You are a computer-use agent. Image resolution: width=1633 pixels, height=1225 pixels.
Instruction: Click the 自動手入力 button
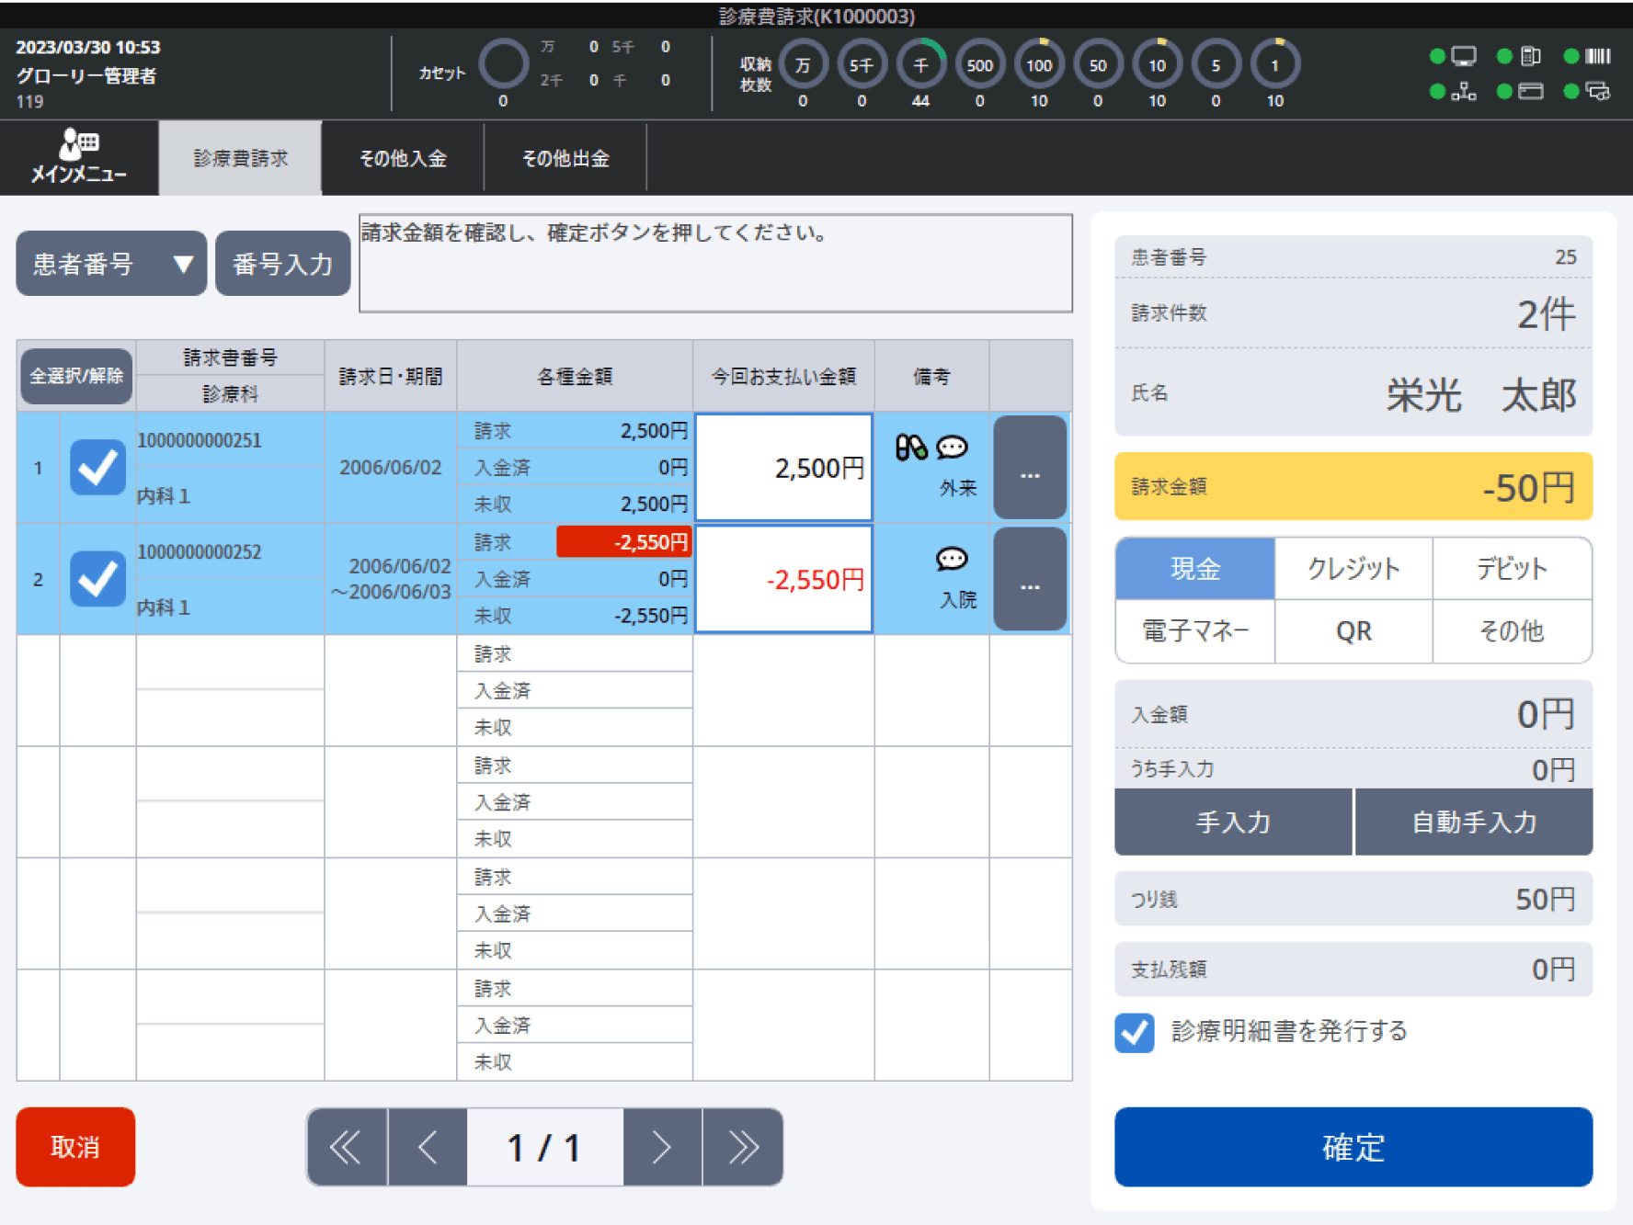(x=1474, y=822)
